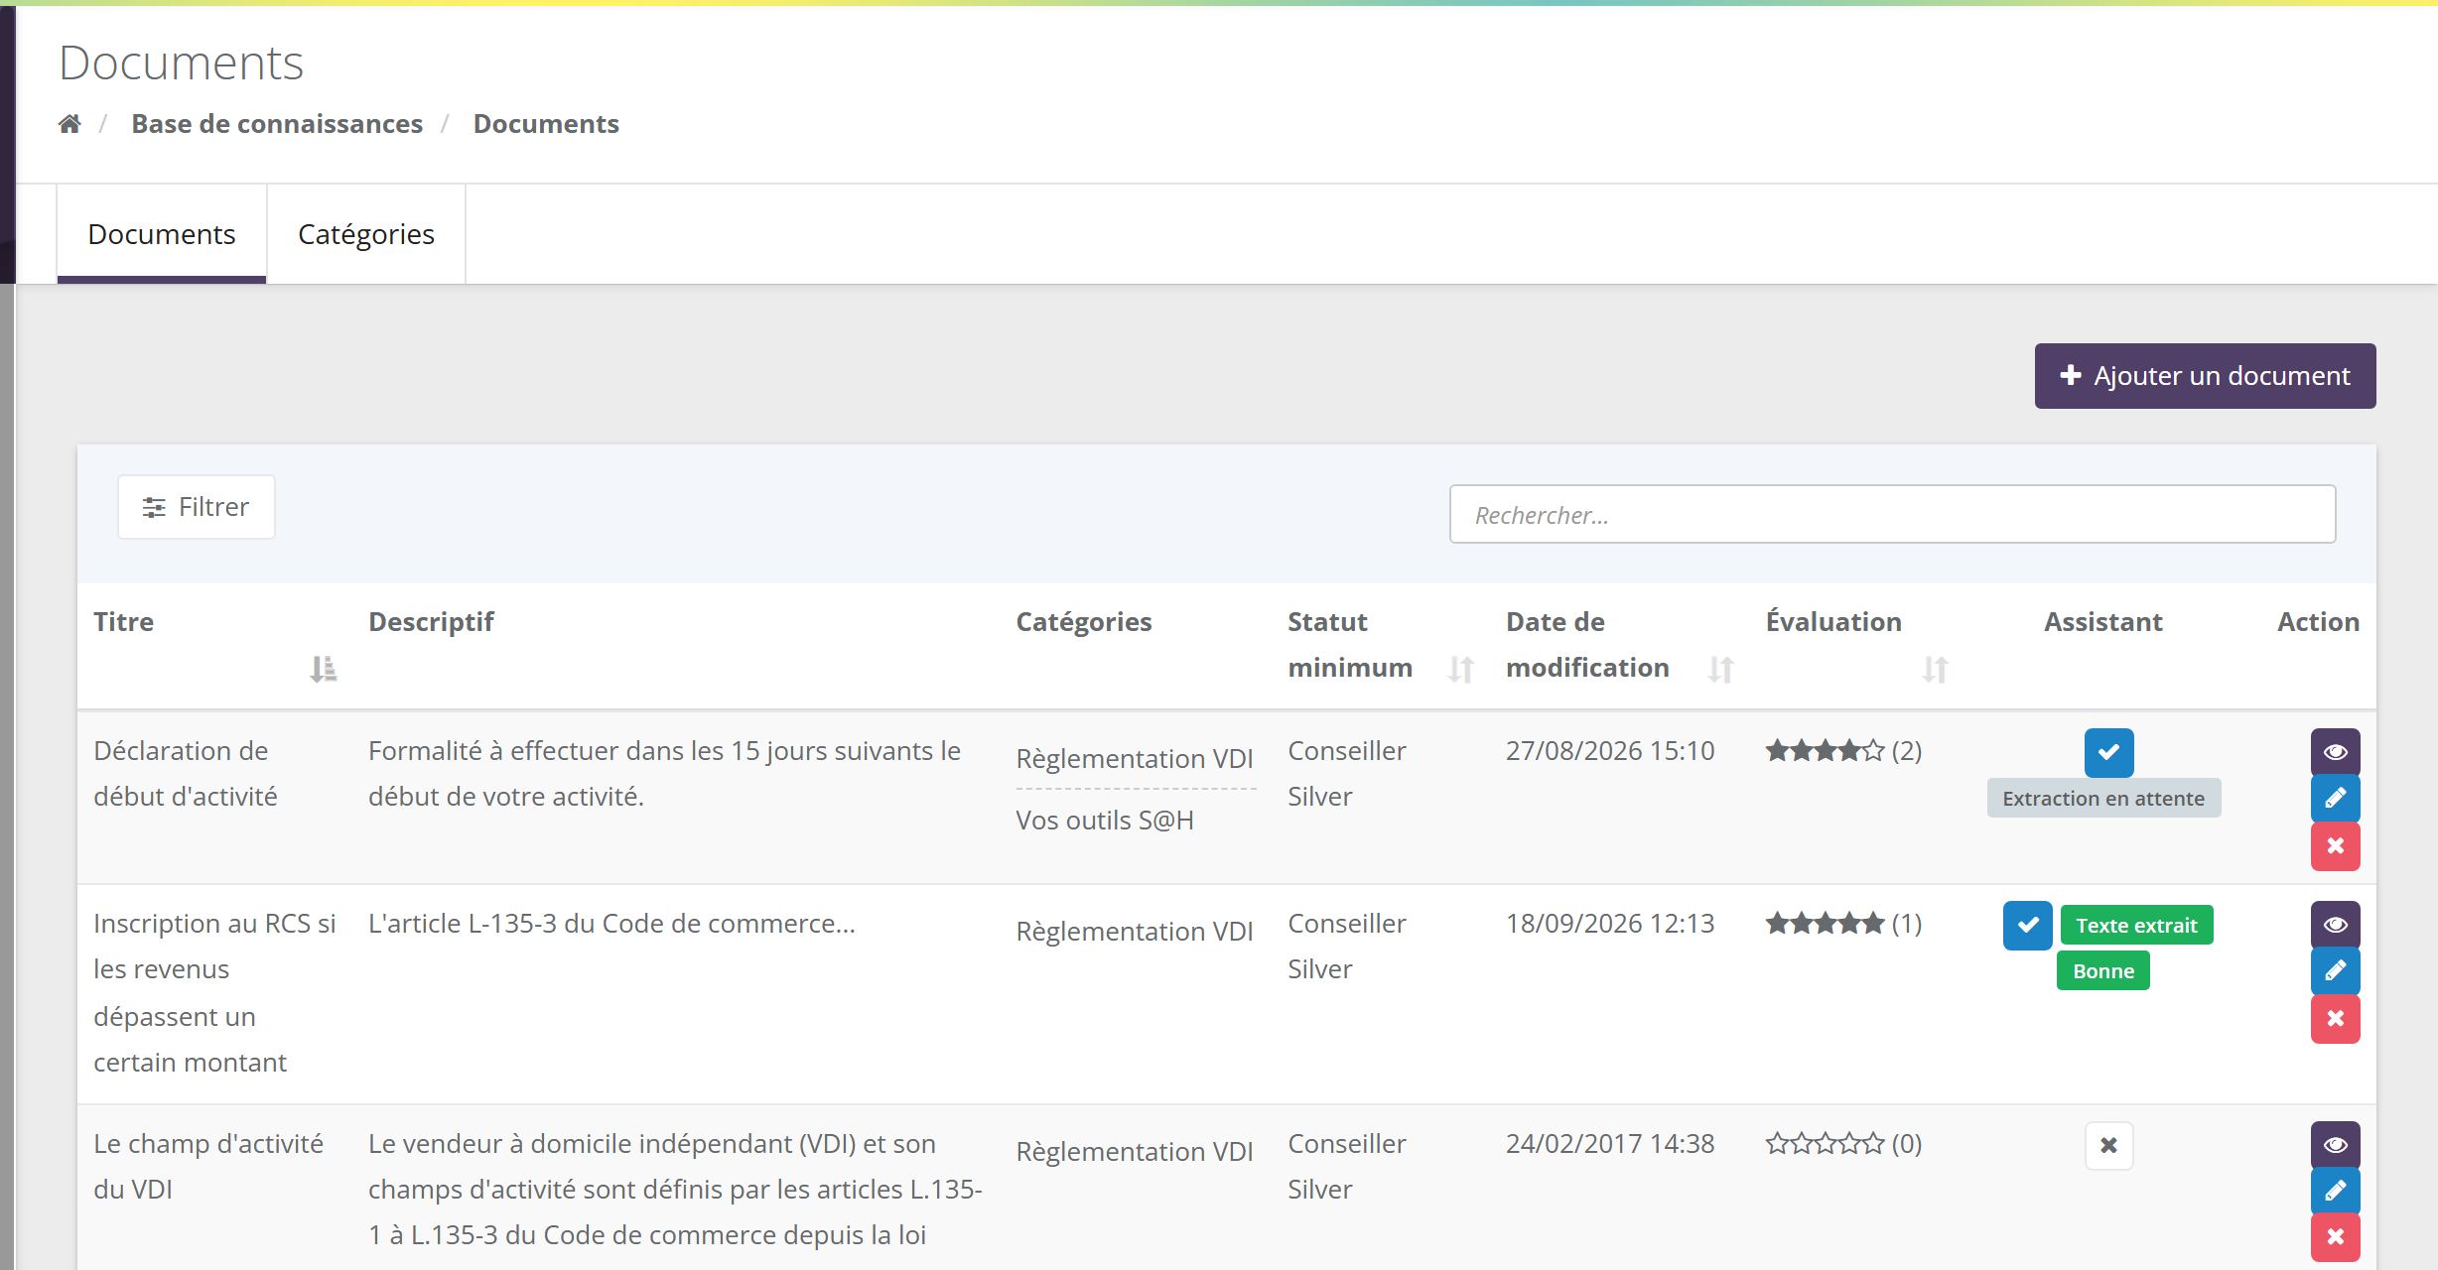Open the Documents breadcrumb link
Screen dimensions: 2438x1270
[x=546, y=124]
